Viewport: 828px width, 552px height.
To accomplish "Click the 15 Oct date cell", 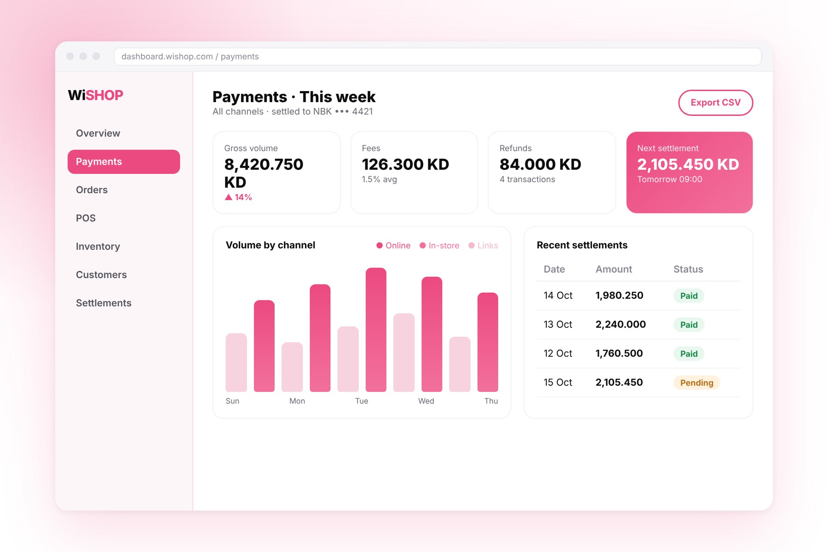I will [558, 383].
